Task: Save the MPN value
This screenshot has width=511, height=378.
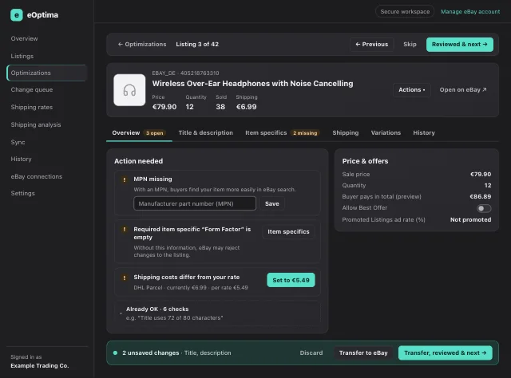Action: coord(271,204)
